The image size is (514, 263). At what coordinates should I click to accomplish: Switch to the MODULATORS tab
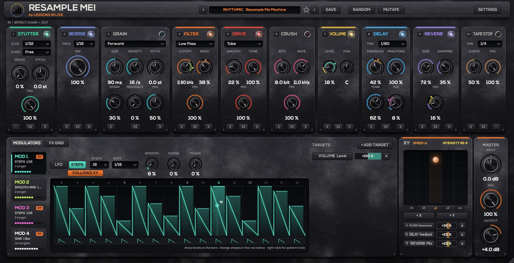(27, 143)
